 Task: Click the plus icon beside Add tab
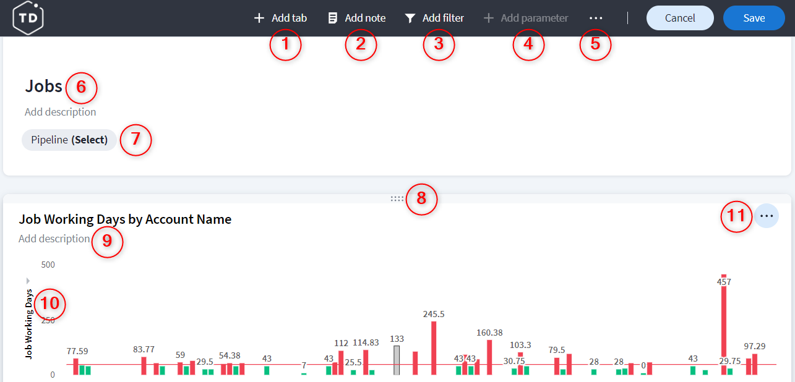click(x=259, y=18)
